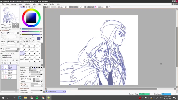
Task: Select the Layer1 row in the layer list
Action: click(x=9, y=77)
